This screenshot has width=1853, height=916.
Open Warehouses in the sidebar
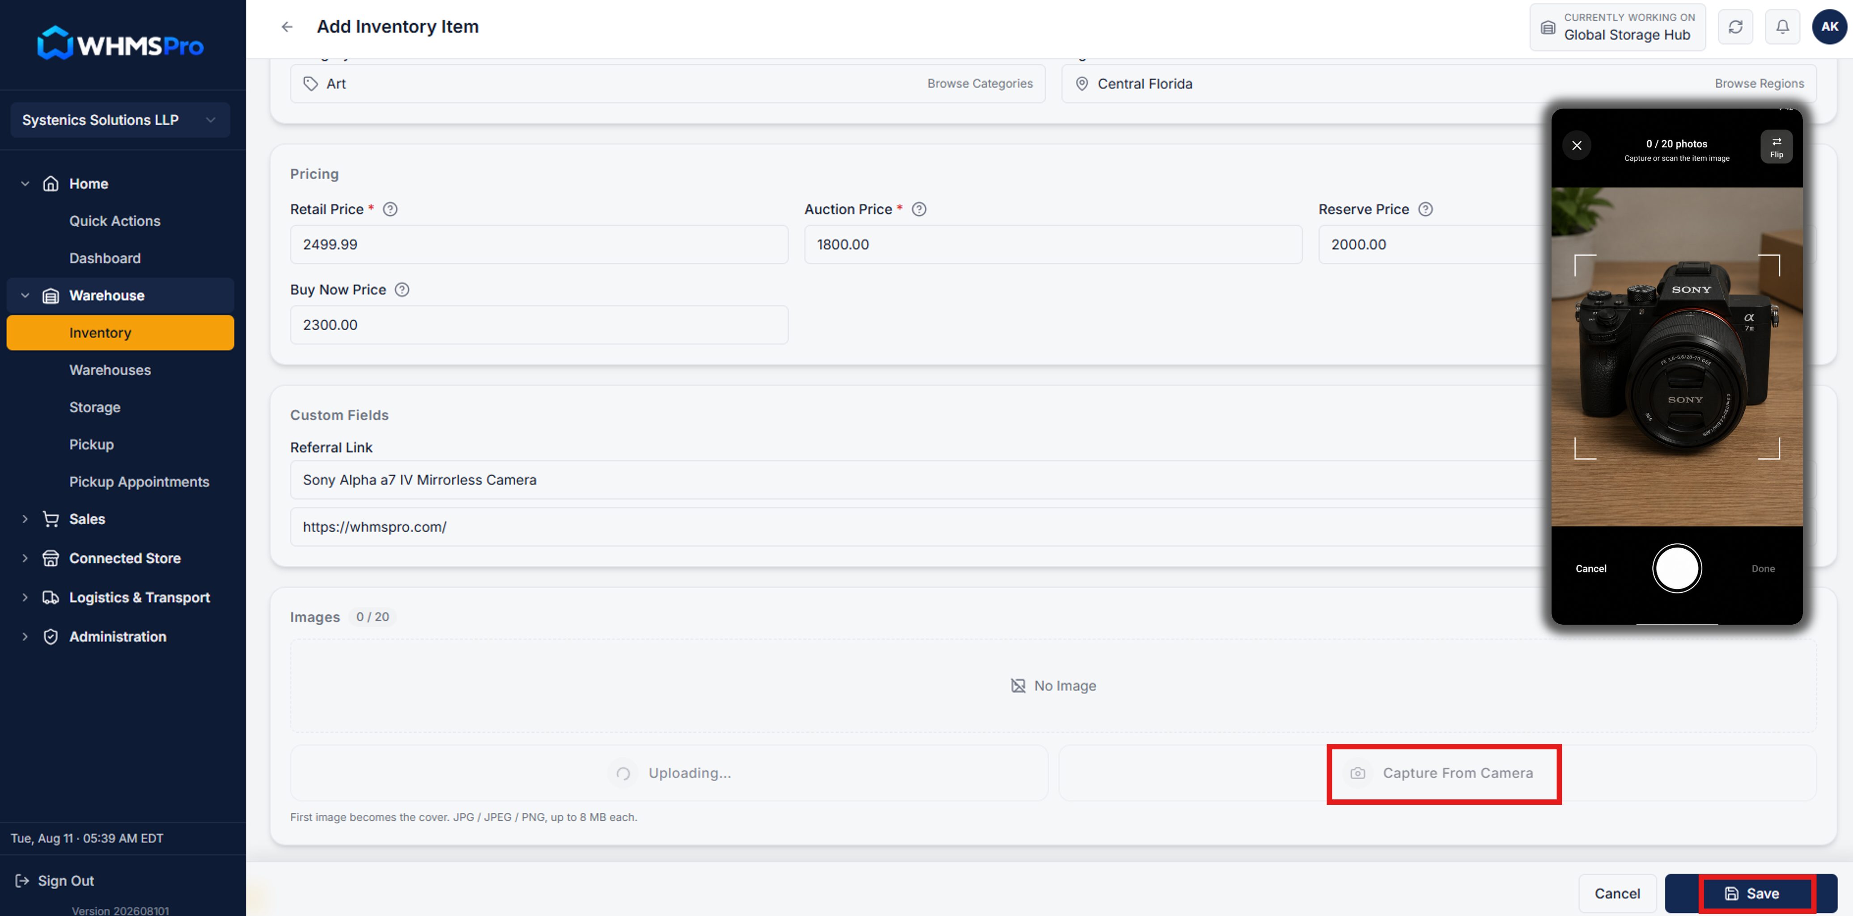pos(110,370)
